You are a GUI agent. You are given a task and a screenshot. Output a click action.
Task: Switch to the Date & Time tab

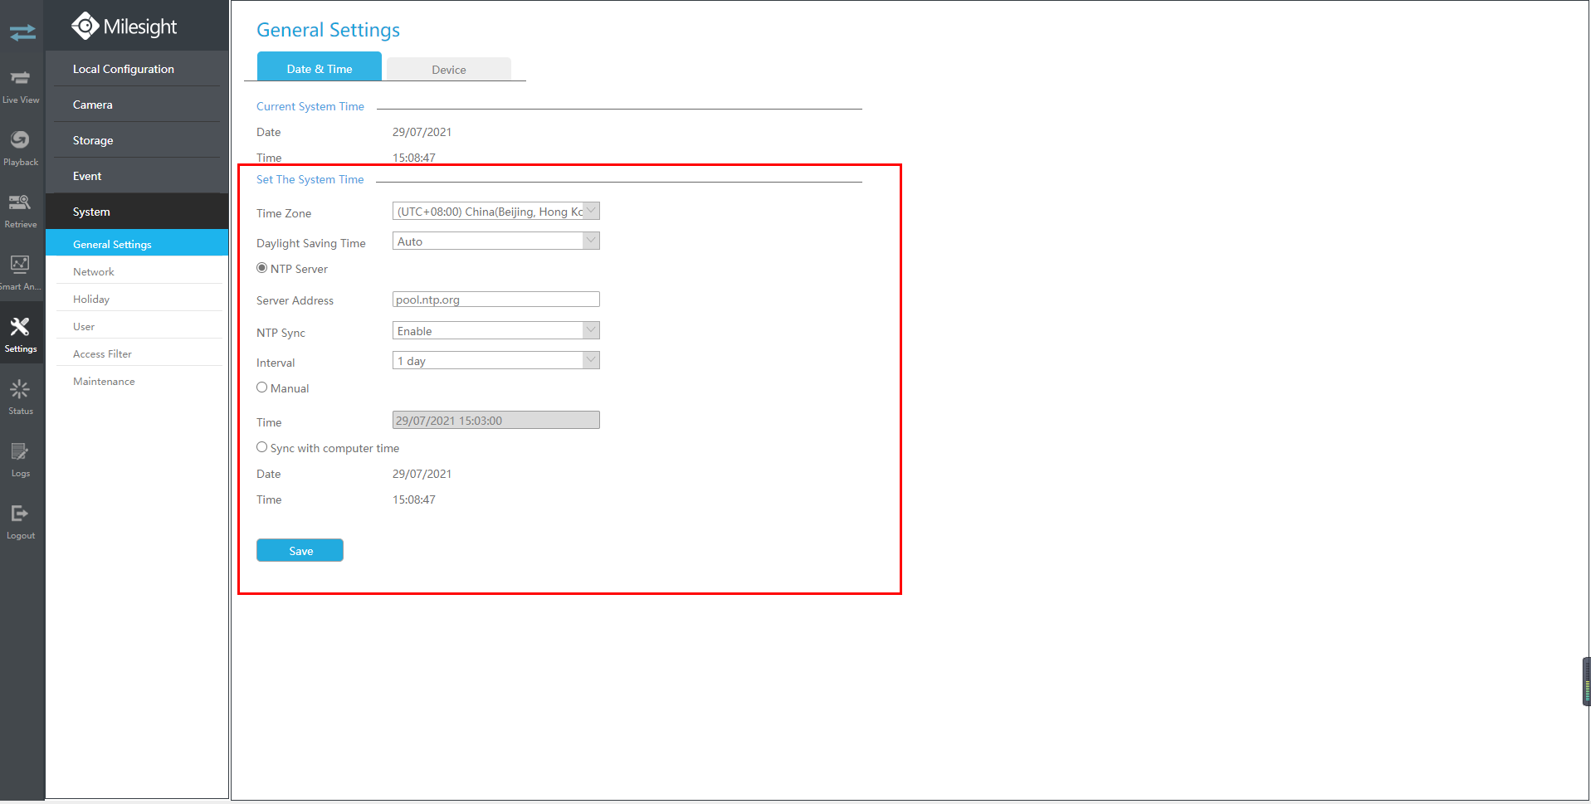(x=320, y=68)
